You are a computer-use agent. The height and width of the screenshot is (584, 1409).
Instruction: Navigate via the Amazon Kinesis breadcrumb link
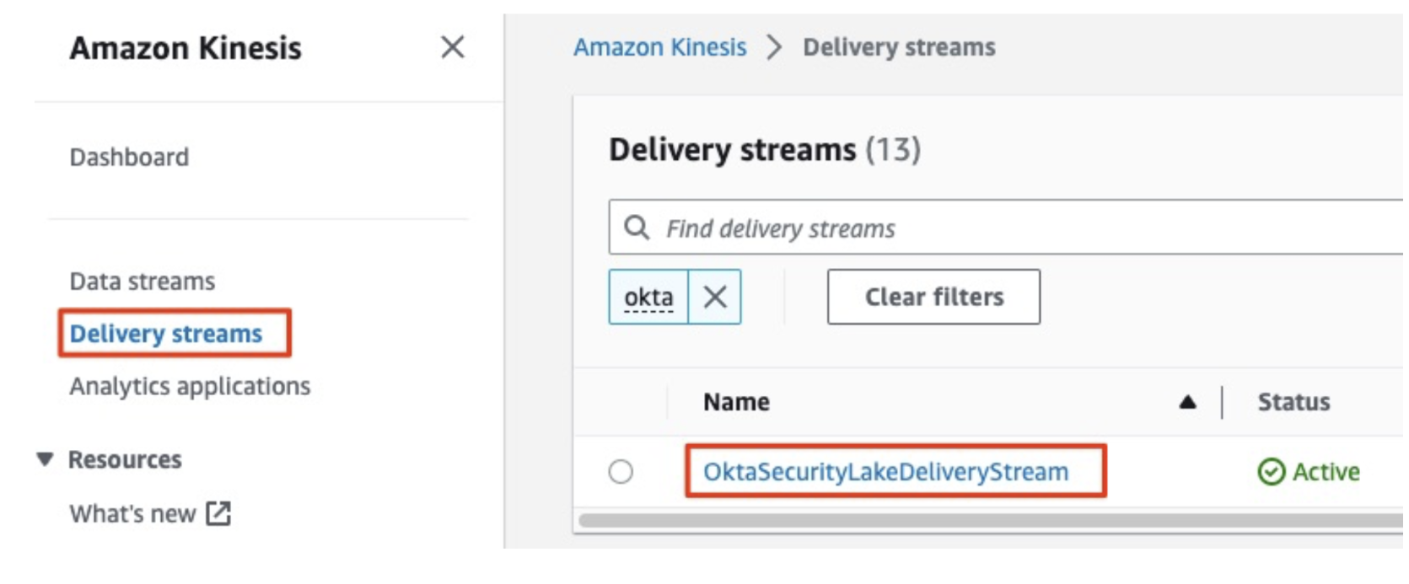[660, 47]
